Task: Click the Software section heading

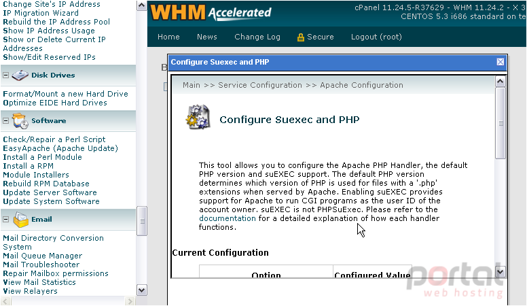Action: point(49,120)
